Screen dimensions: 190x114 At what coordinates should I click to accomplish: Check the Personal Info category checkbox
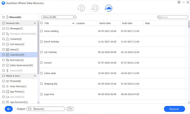(4, 23)
